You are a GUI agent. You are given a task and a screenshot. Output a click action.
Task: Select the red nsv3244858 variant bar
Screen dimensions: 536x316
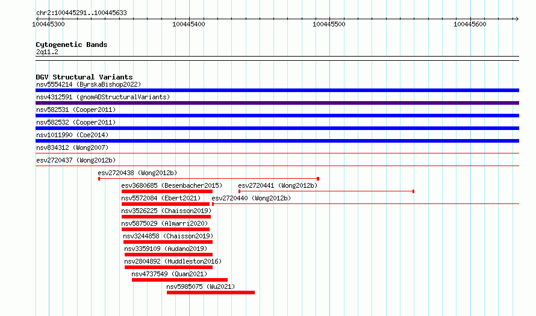[168, 242]
